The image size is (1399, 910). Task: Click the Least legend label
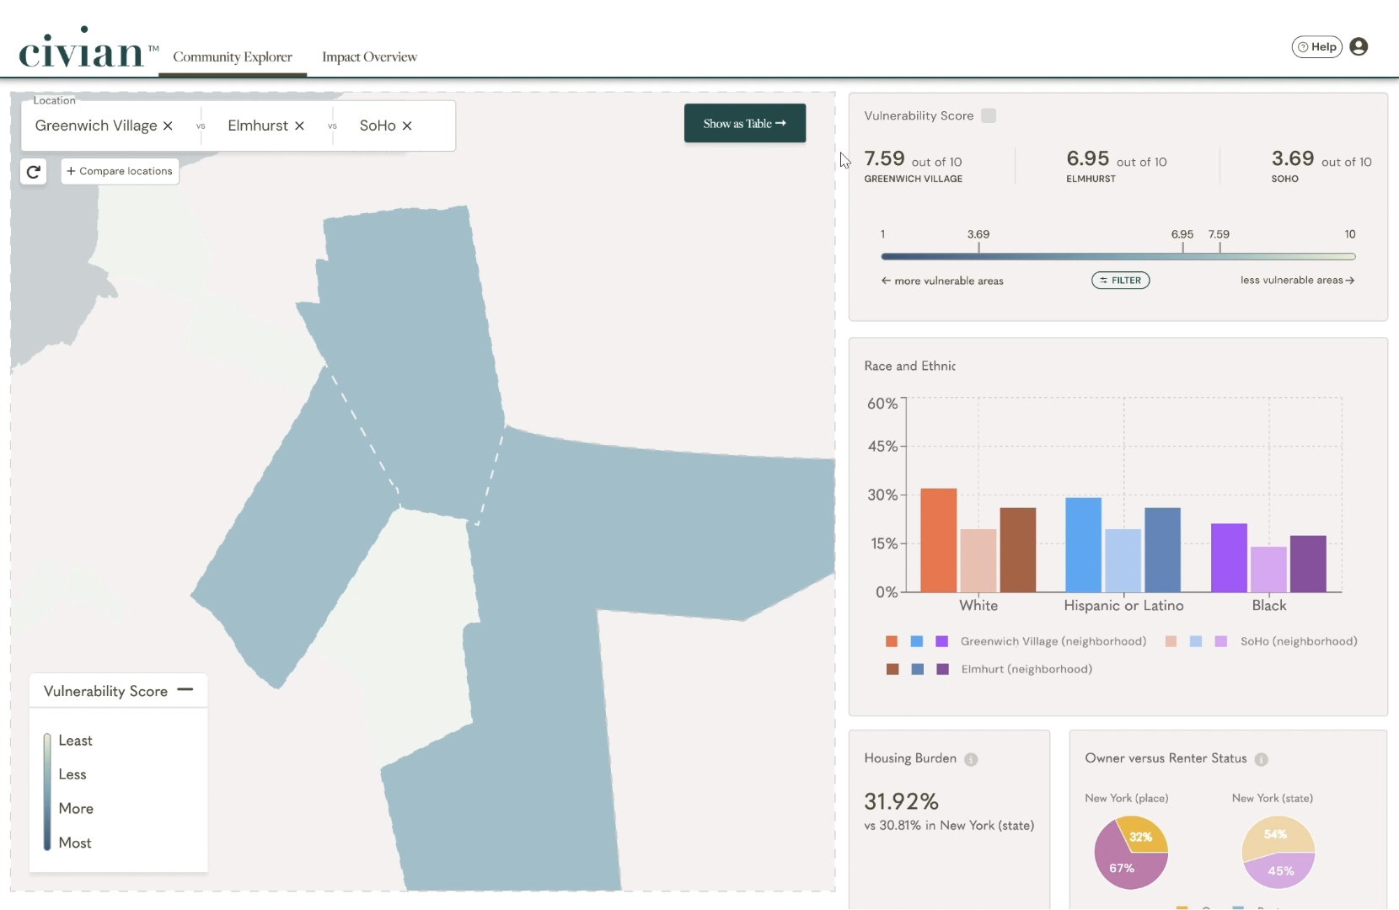[75, 741]
